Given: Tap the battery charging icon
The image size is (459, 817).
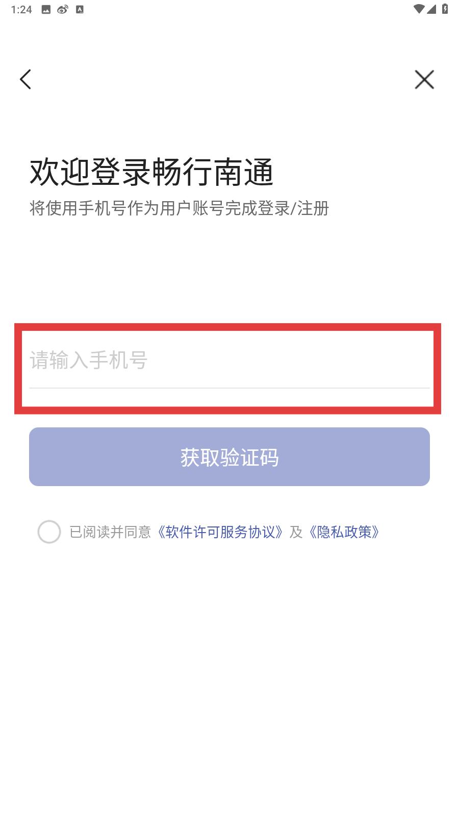Looking at the screenshot, I should tap(445, 9).
